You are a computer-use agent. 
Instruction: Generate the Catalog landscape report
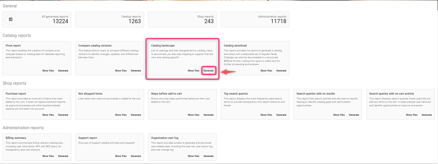click(x=208, y=71)
